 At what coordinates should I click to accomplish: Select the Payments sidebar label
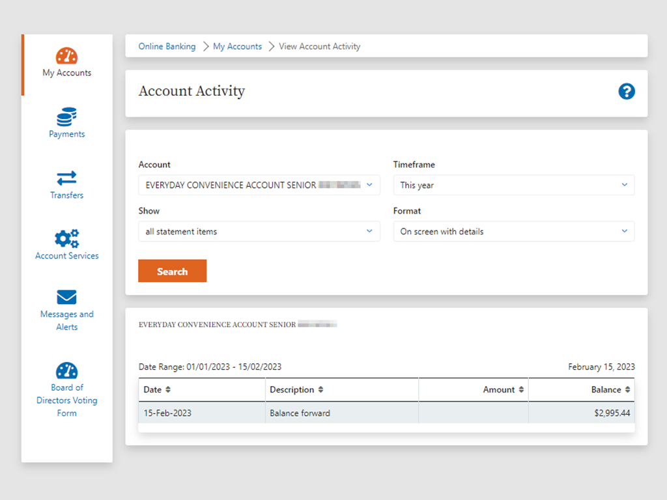[67, 134]
